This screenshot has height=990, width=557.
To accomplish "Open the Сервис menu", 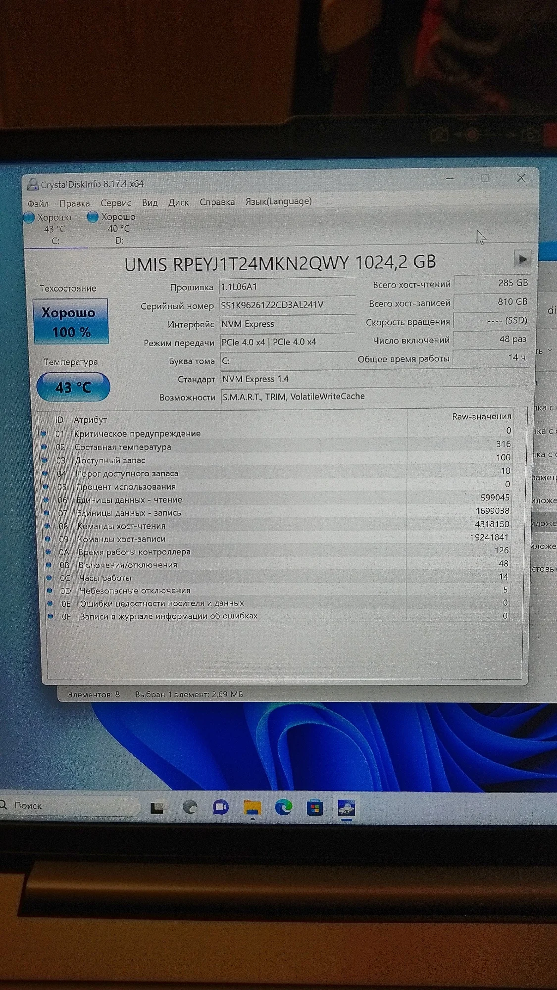I will (116, 203).
